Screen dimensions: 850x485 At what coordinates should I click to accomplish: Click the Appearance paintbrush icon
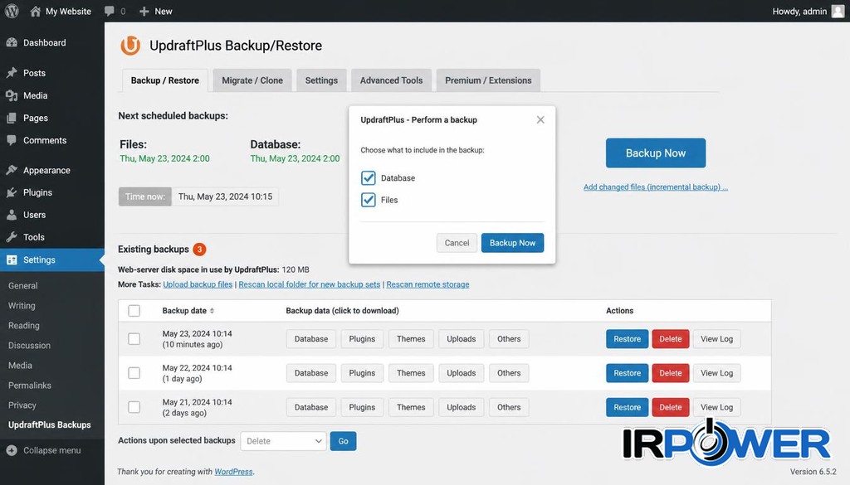(12, 170)
